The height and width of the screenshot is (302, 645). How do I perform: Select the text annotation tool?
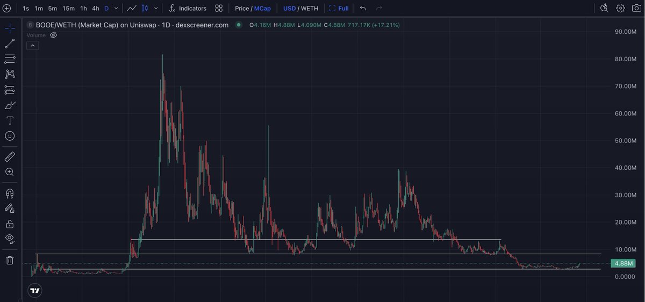pyautogui.click(x=10, y=120)
